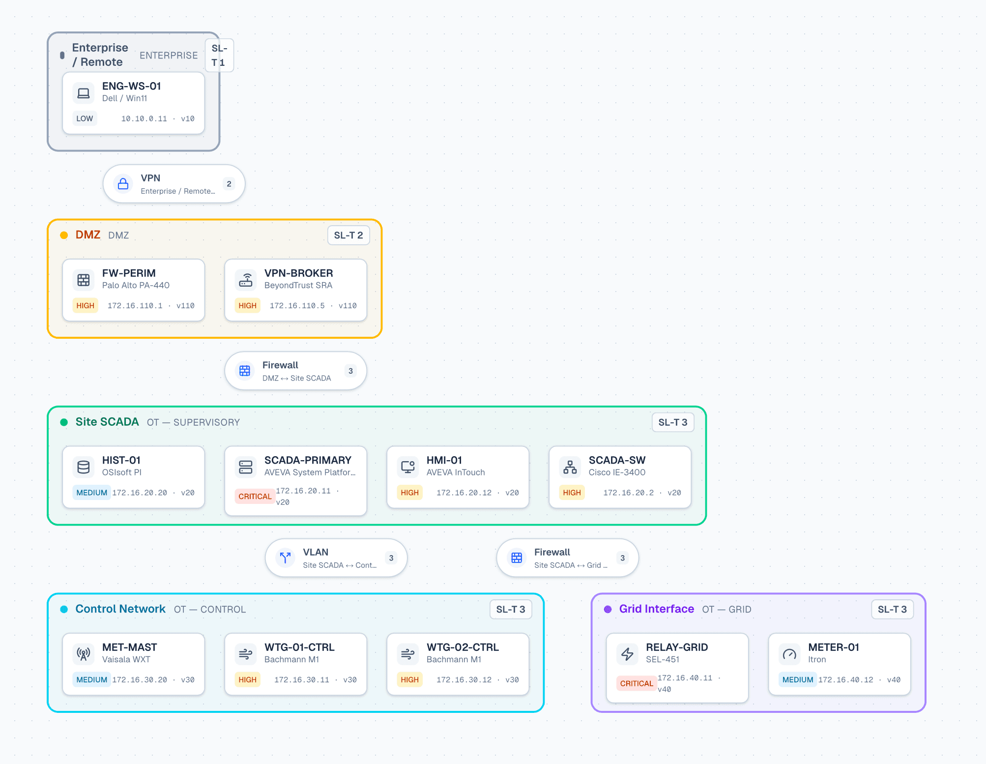This screenshot has width=986, height=764.
Task: Click the router icon on VPN-BROKER
Action: click(x=246, y=280)
